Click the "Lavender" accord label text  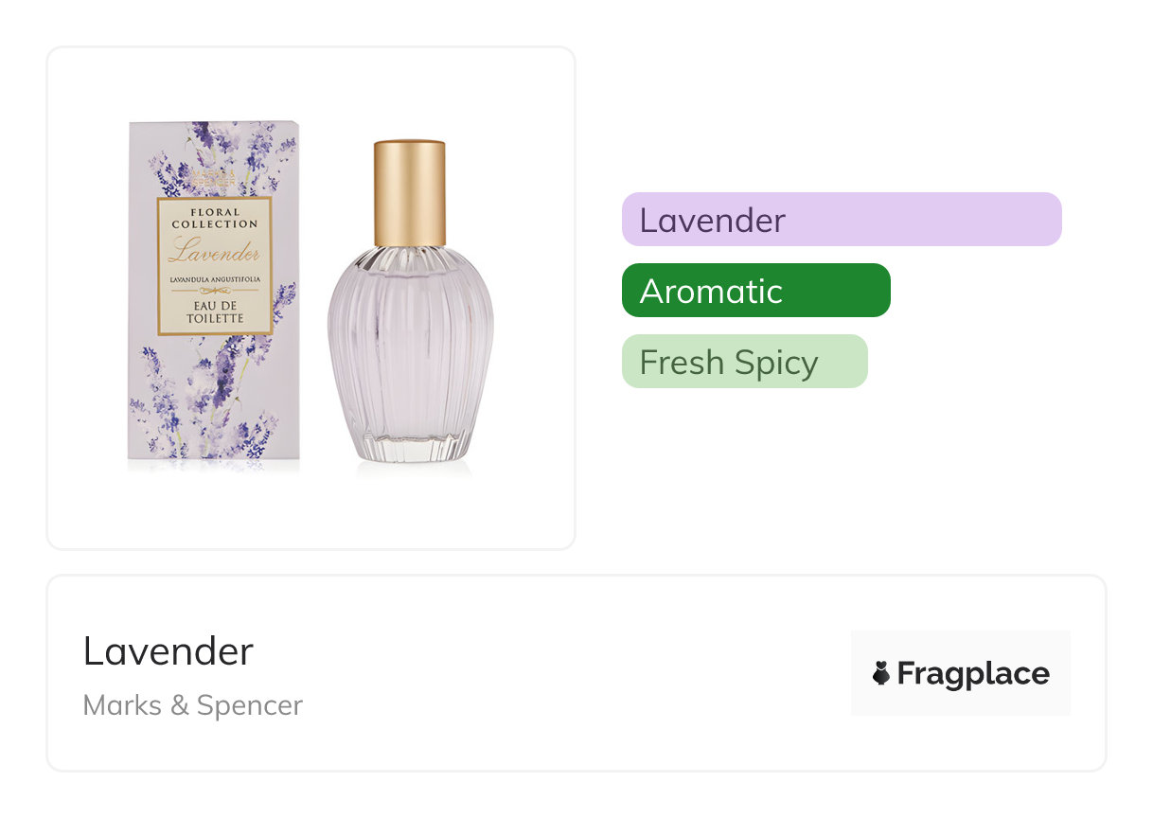tap(712, 221)
